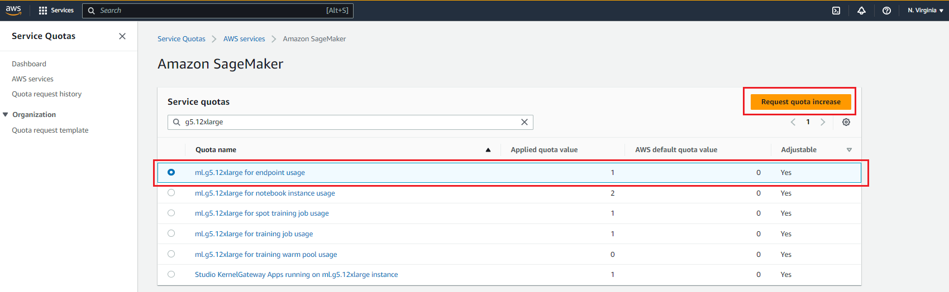Open the Services grid menu
Viewport: 949px width, 292px height.
click(x=56, y=10)
